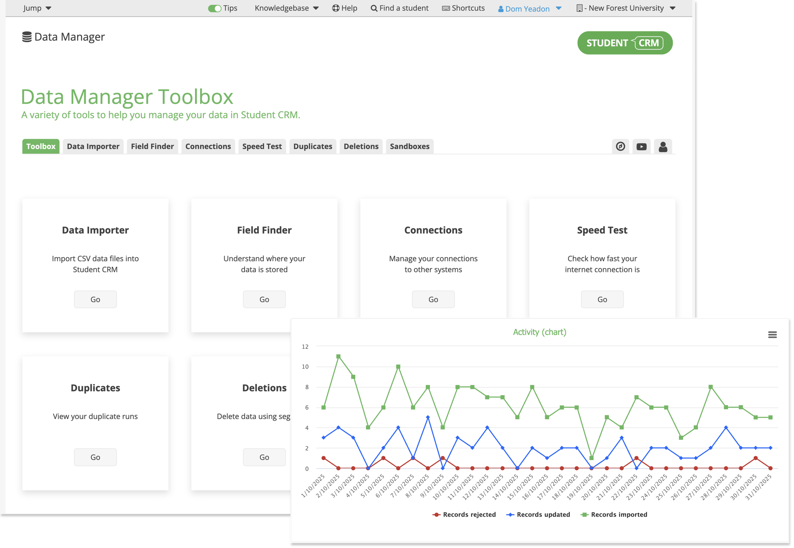This screenshot has width=794, height=548.
Task: Click the Speed Test card heading
Action: tap(602, 230)
